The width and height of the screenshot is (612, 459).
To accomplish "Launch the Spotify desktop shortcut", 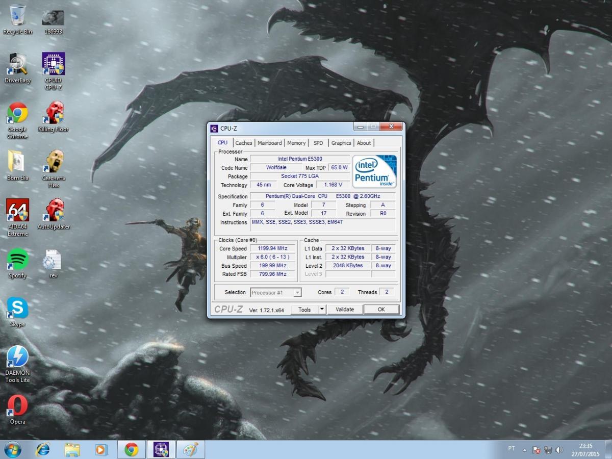I will click(x=17, y=263).
